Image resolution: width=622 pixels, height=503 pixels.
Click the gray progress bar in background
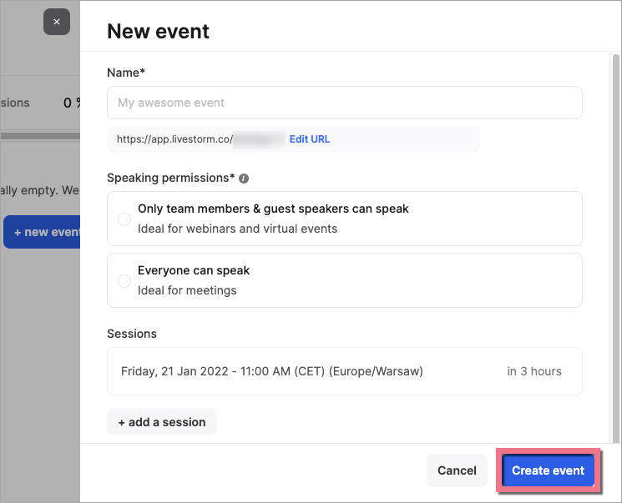coord(40,135)
